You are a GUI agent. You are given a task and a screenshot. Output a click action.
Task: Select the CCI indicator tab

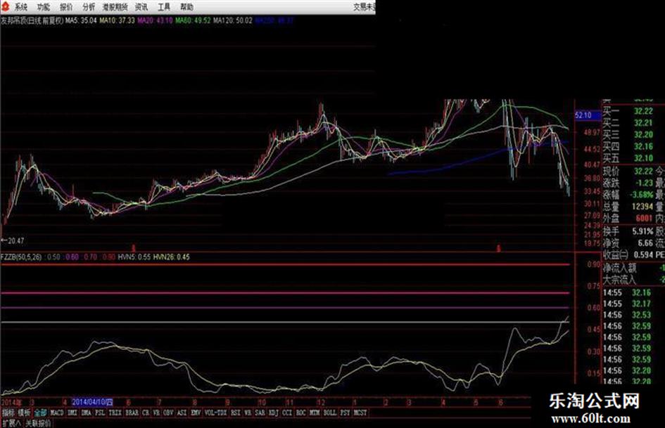(287, 413)
